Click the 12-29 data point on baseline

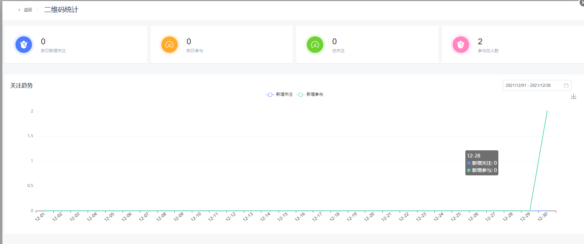(530, 211)
